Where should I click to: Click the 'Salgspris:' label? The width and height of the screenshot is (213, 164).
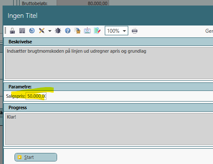(x=15, y=96)
